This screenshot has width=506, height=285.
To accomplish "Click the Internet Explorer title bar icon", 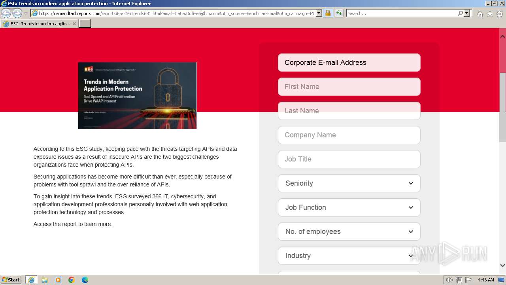I will tap(4, 4).
